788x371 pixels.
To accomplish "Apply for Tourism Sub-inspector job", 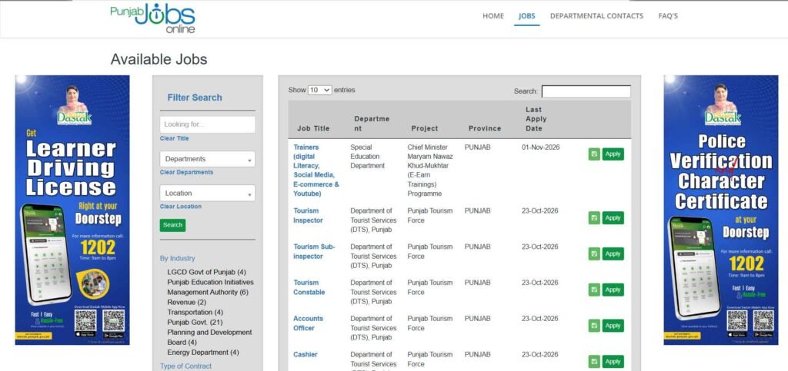I will [x=613, y=253].
